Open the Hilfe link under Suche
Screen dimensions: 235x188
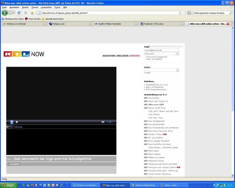[148, 73]
